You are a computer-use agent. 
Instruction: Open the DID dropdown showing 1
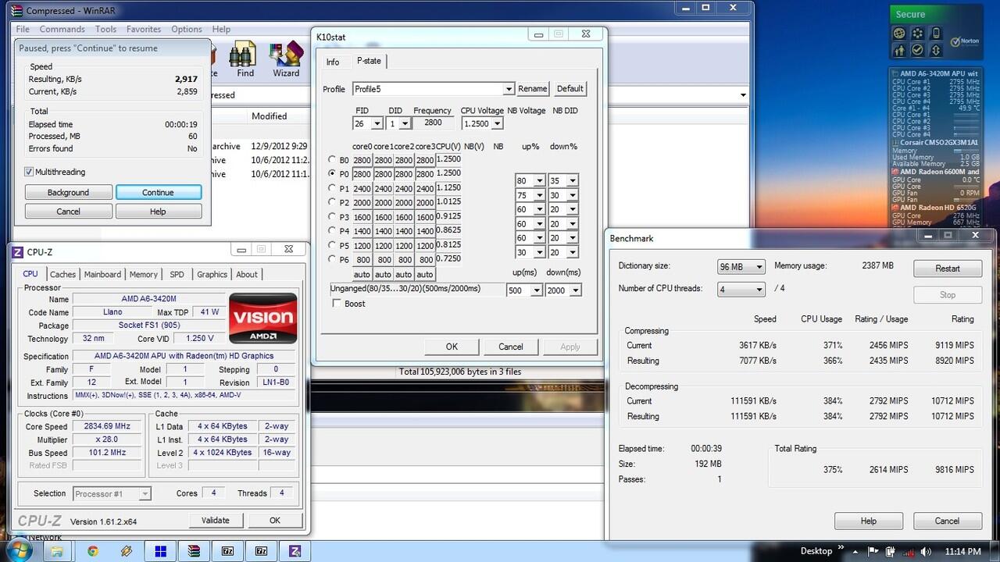tap(405, 123)
